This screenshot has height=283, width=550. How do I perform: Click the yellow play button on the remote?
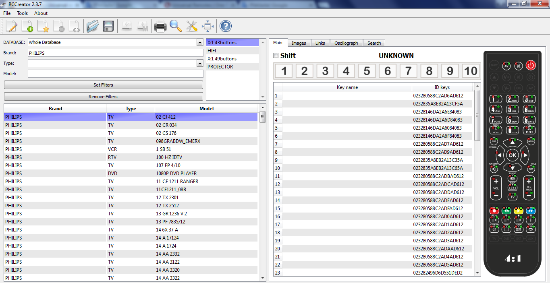(x=519, y=211)
